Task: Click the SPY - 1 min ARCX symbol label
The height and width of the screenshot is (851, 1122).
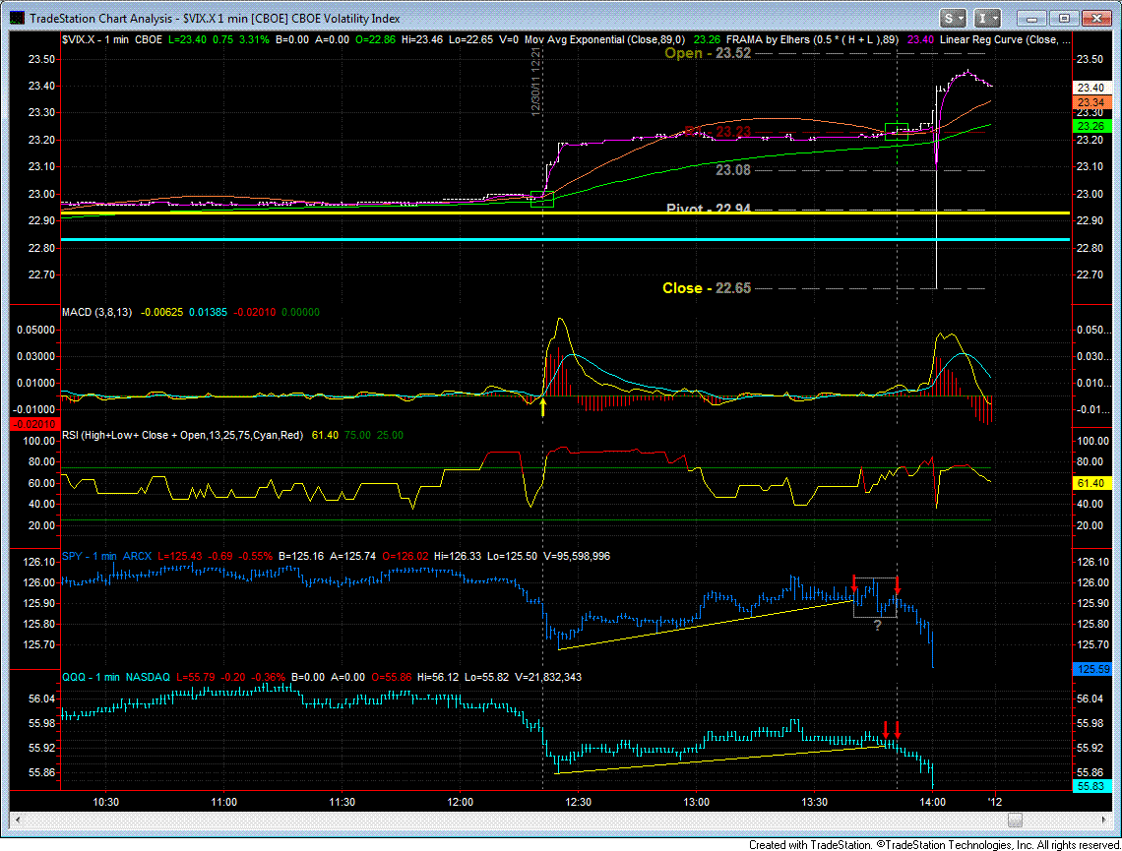Action: pos(107,556)
